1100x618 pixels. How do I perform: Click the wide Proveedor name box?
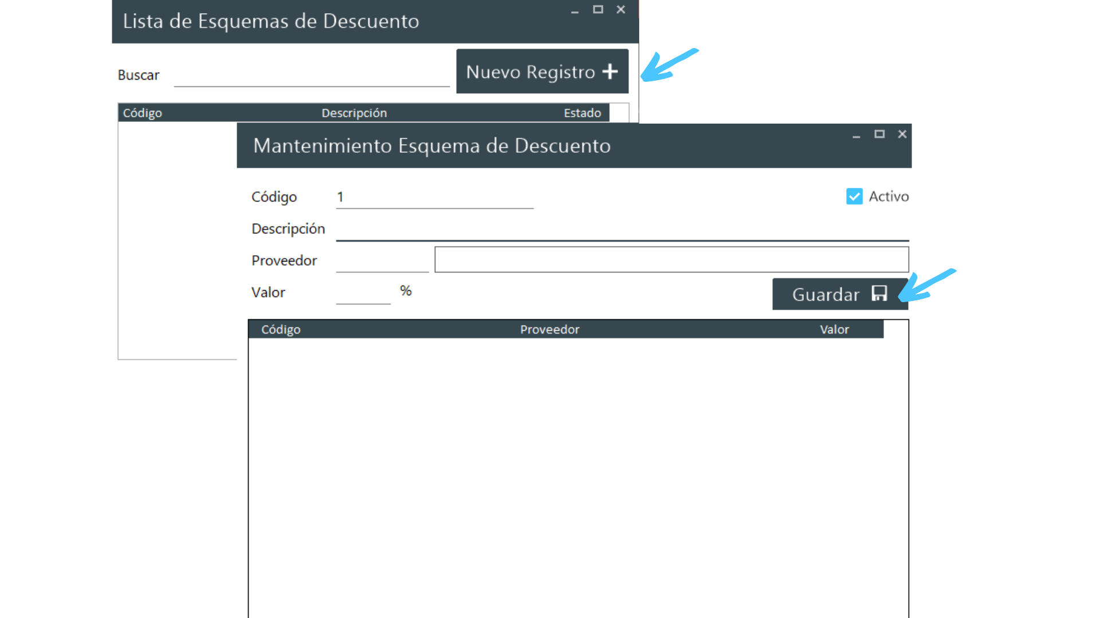click(x=671, y=260)
